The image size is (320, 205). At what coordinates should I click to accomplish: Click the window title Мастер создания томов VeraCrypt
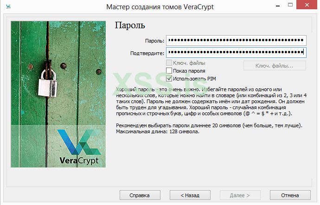[160, 7]
